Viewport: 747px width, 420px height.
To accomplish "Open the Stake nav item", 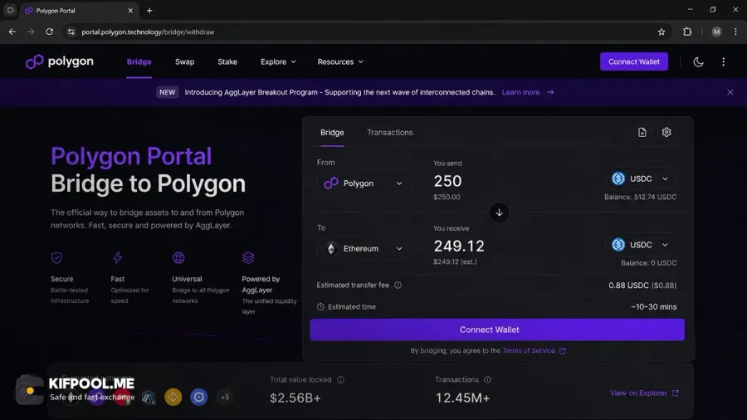I will click(x=227, y=62).
